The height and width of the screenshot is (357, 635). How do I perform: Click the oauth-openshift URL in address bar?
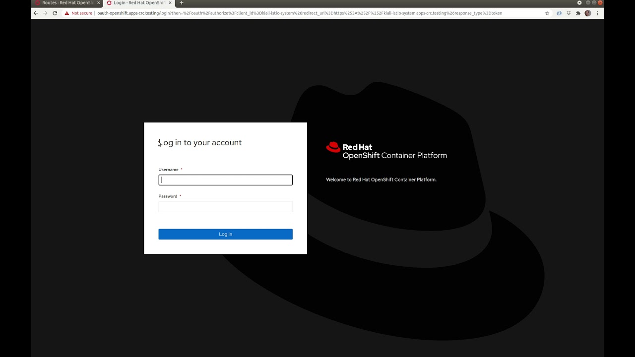300,13
